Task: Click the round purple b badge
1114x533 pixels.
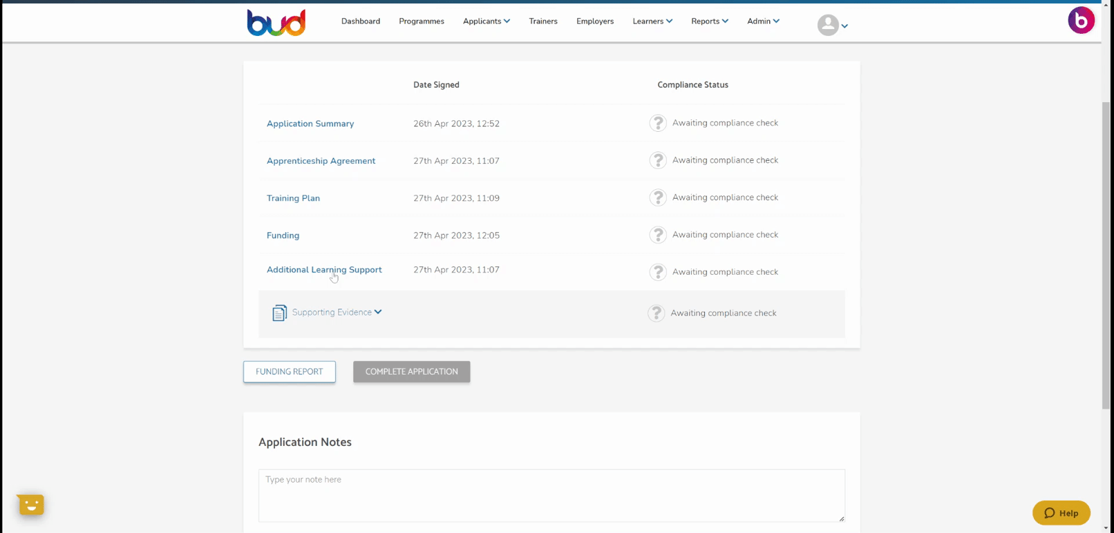Action: point(1081,20)
